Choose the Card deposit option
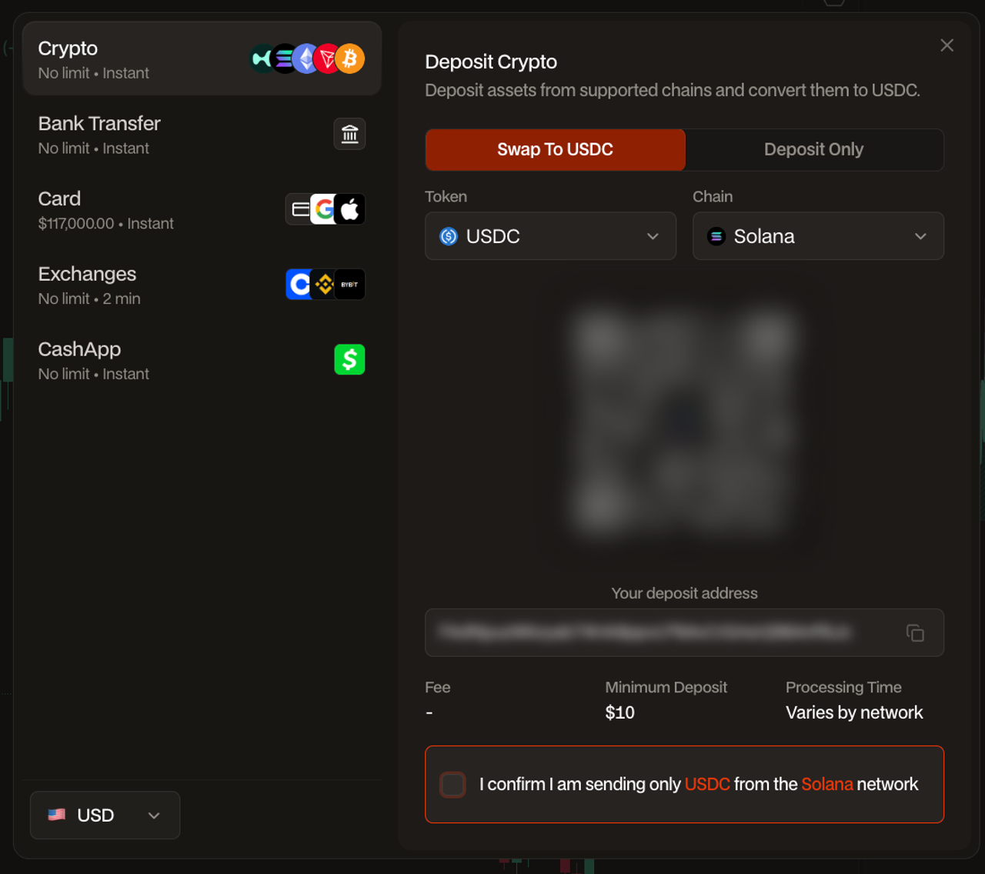Image resolution: width=985 pixels, height=874 pixels. coord(202,210)
